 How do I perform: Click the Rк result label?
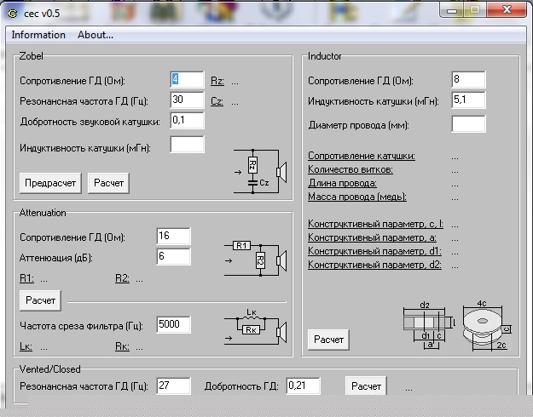(122, 346)
